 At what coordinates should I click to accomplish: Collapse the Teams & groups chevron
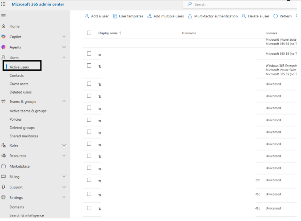[64, 101]
